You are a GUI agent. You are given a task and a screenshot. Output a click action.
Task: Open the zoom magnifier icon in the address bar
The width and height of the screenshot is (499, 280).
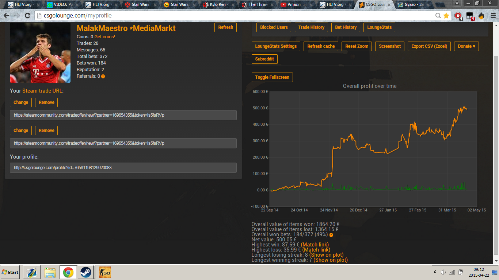point(438,16)
